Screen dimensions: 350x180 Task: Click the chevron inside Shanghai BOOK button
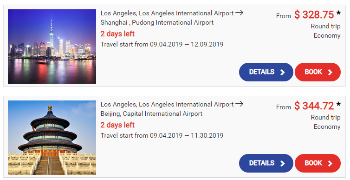click(x=330, y=72)
